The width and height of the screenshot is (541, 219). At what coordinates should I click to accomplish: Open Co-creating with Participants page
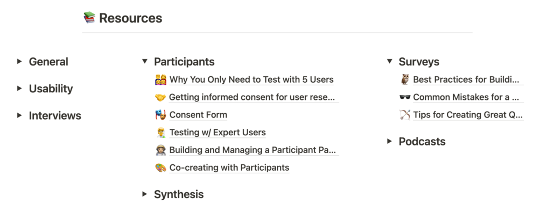[229, 168]
